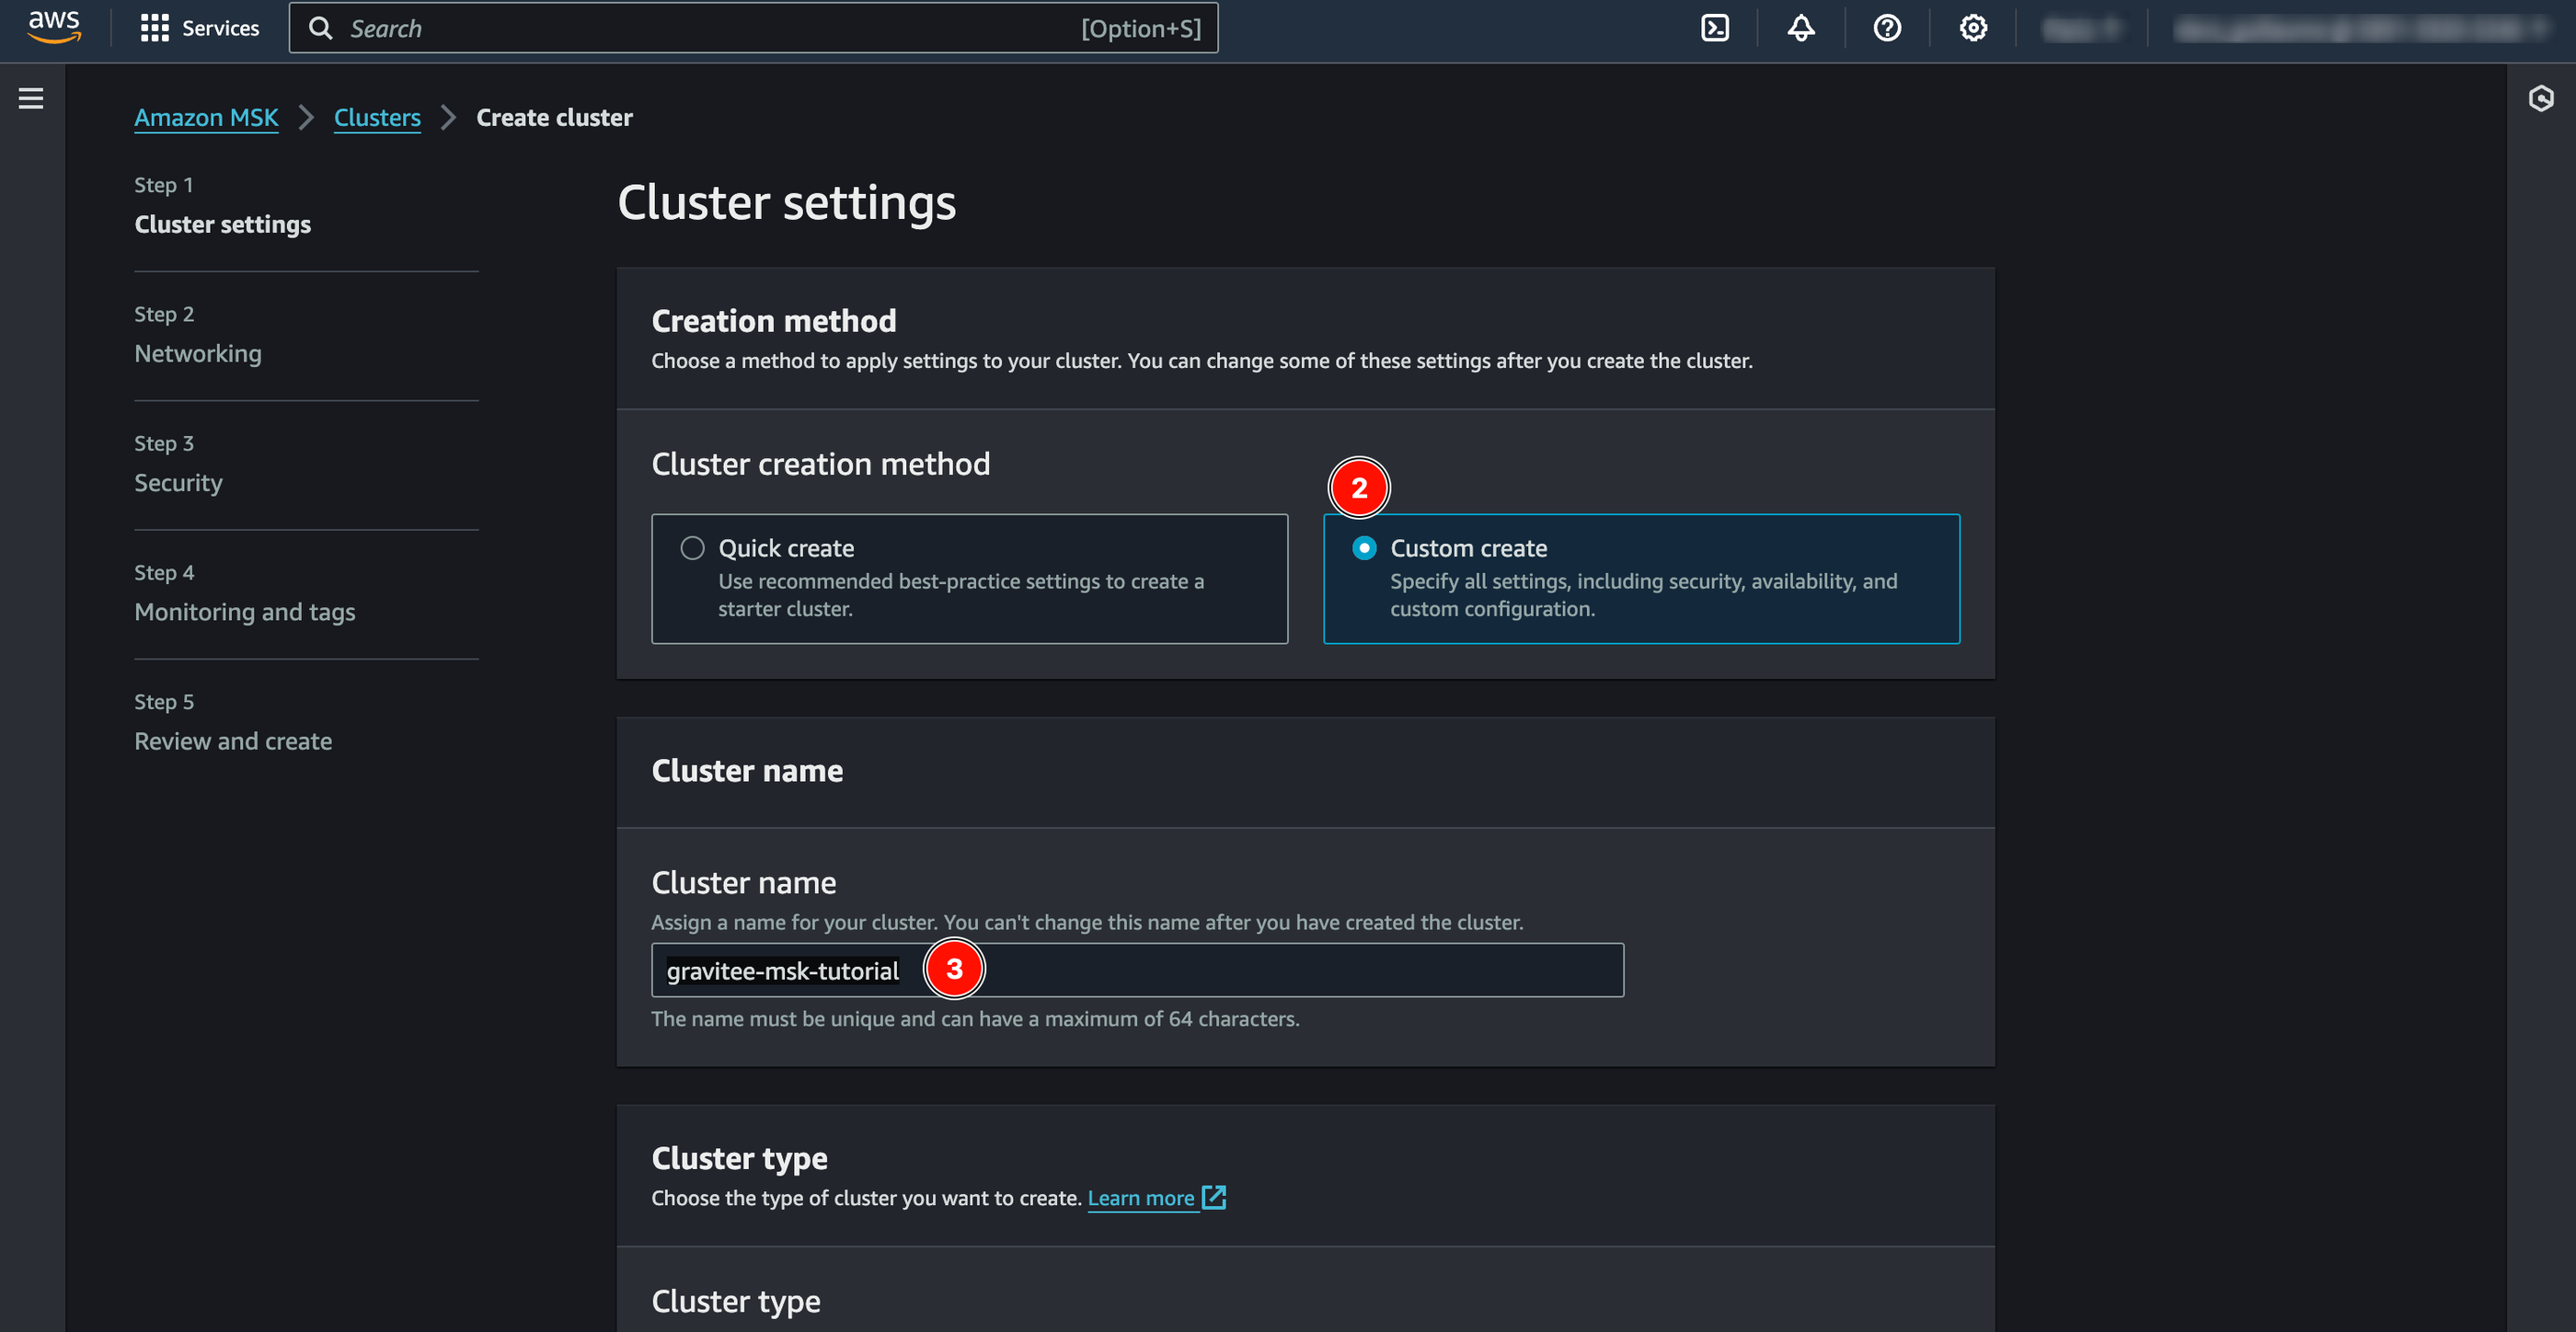Open the CloudShell terminal icon

point(1715,28)
